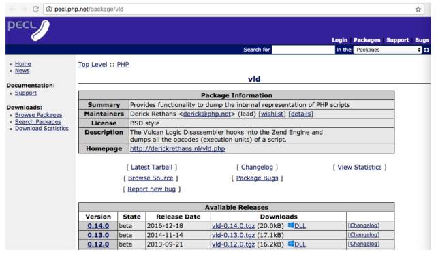This screenshot has height=254, width=436.
Task: Open Packages in top navigation
Action: click(x=367, y=40)
